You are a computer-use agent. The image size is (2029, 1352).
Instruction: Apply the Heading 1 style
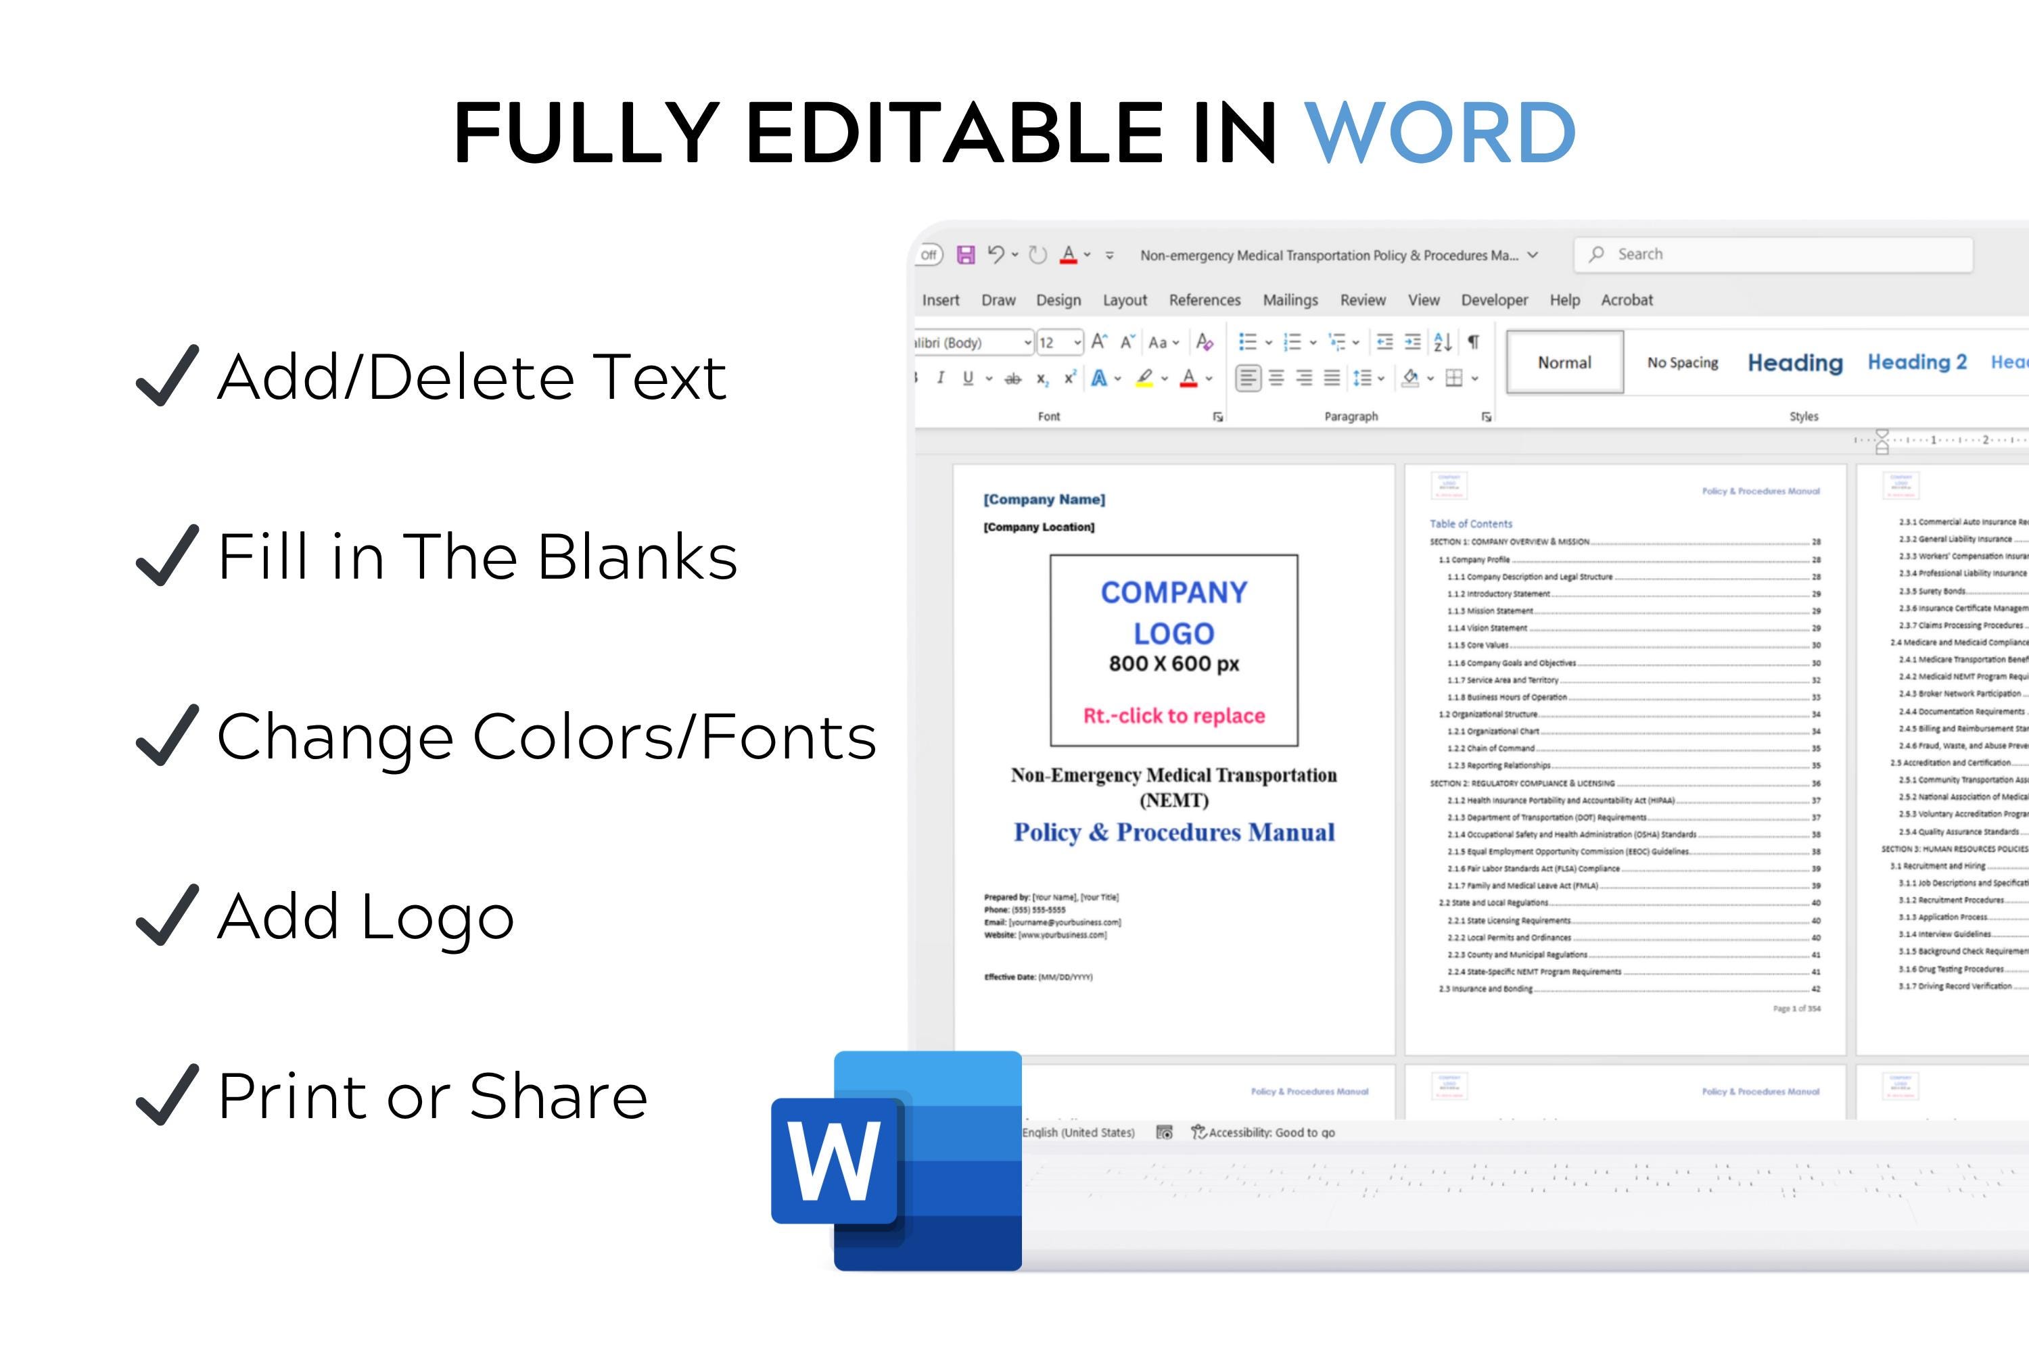1795,363
